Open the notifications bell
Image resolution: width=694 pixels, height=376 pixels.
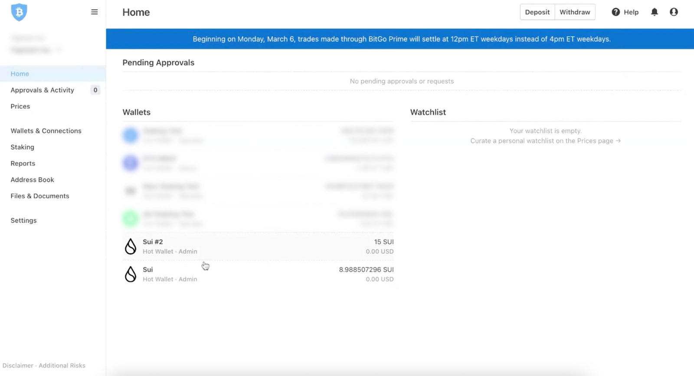point(654,12)
